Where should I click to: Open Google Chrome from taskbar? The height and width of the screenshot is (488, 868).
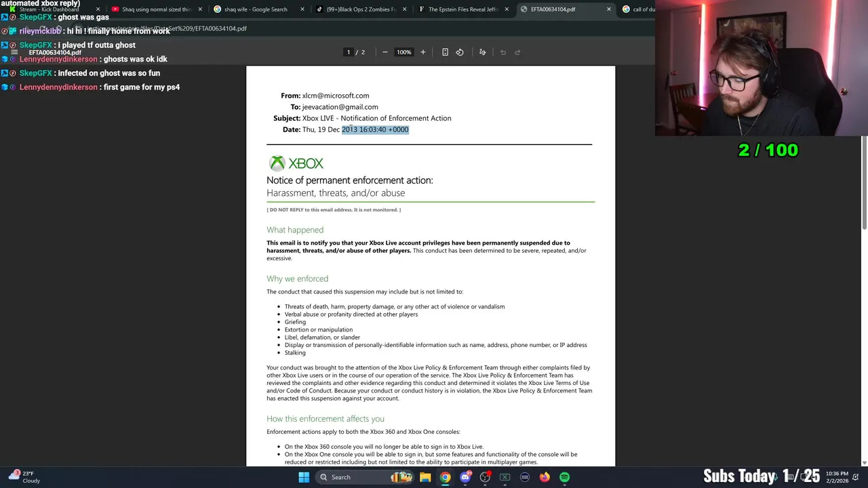445,477
